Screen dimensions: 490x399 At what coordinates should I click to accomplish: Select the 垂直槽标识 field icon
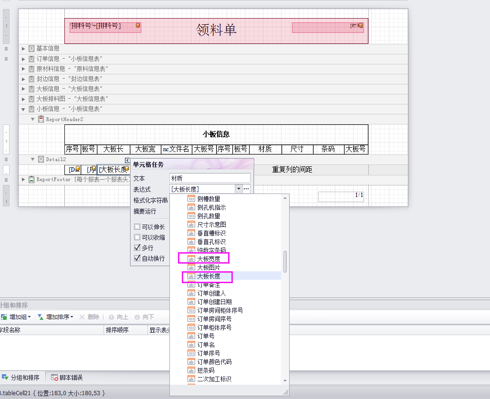(191, 233)
